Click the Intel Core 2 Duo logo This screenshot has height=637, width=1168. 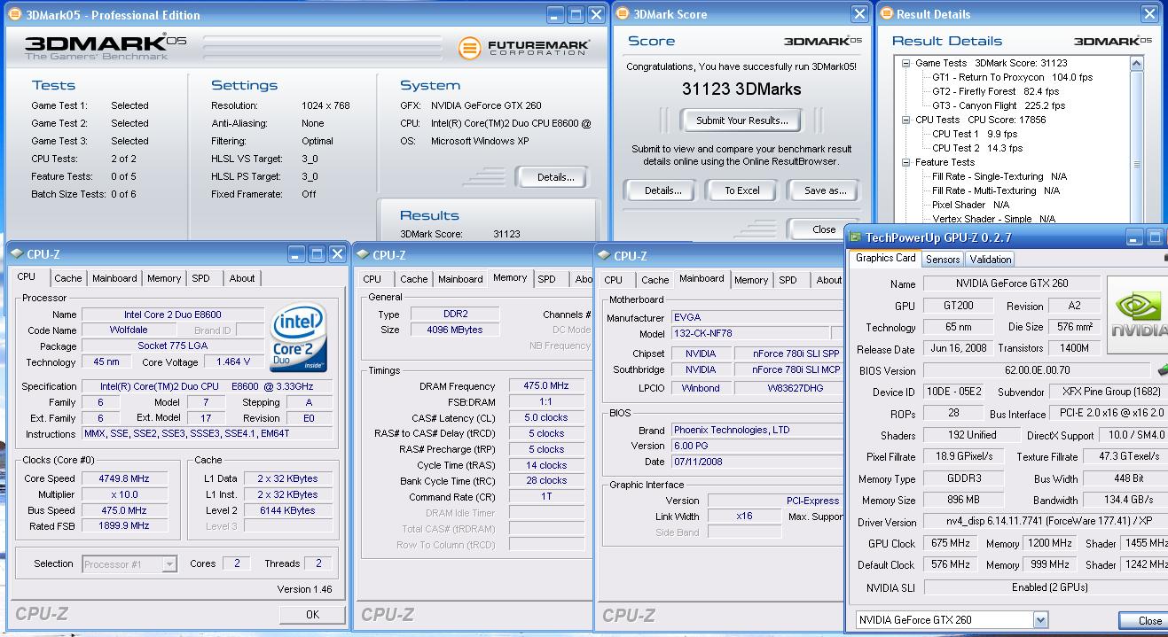click(299, 338)
